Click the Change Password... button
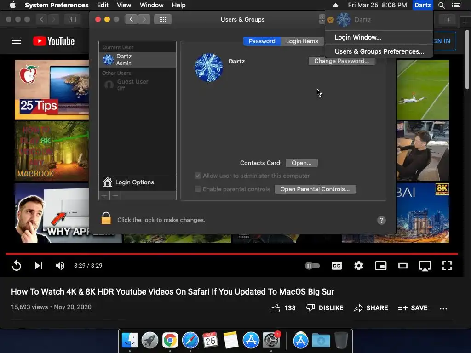This screenshot has width=471, height=353. [342, 61]
